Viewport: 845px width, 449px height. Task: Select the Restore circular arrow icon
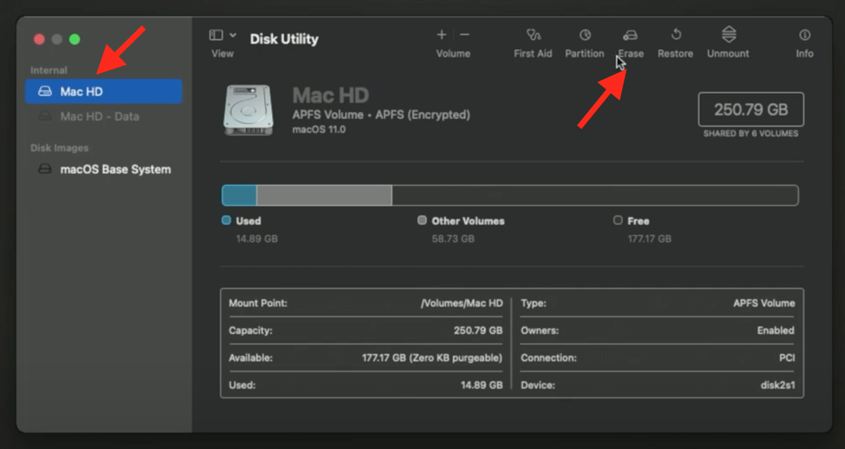click(675, 35)
